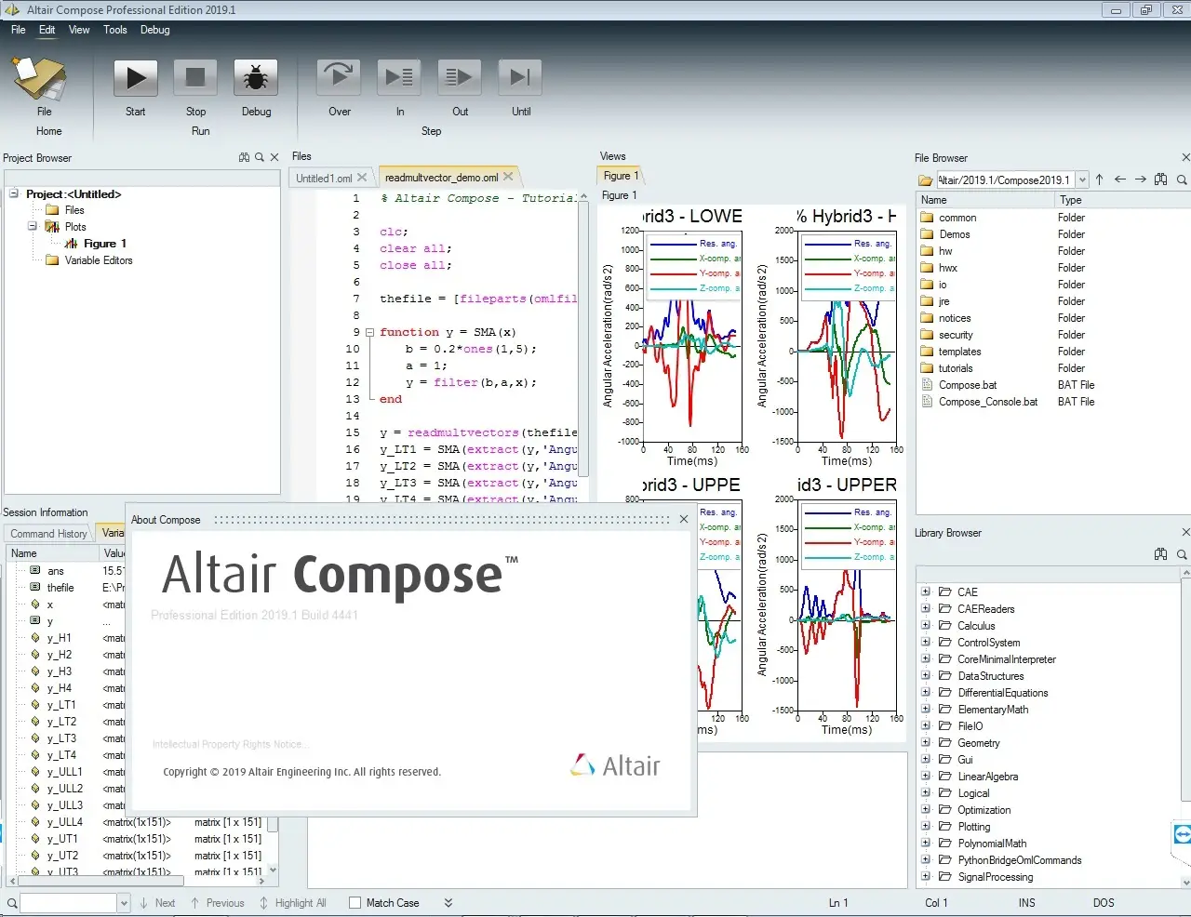1191x917 pixels.
Task: Close the File Browser panel
Action: pyautogui.click(x=1185, y=158)
